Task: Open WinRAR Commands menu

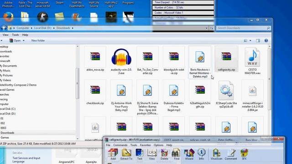Action: (120, 145)
